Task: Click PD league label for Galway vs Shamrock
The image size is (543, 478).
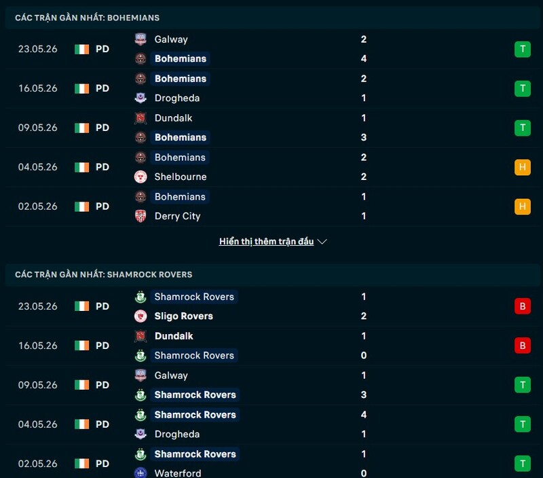Action: point(102,385)
